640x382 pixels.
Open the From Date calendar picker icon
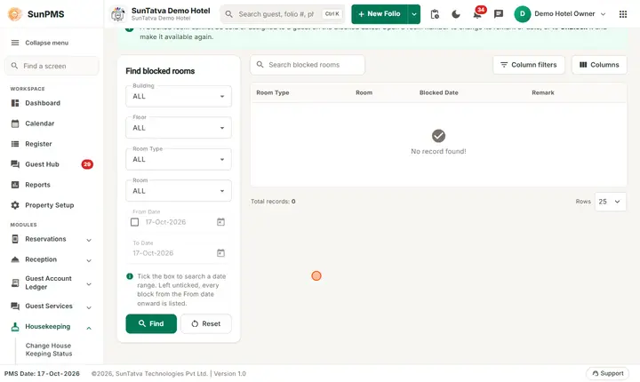tap(220, 221)
